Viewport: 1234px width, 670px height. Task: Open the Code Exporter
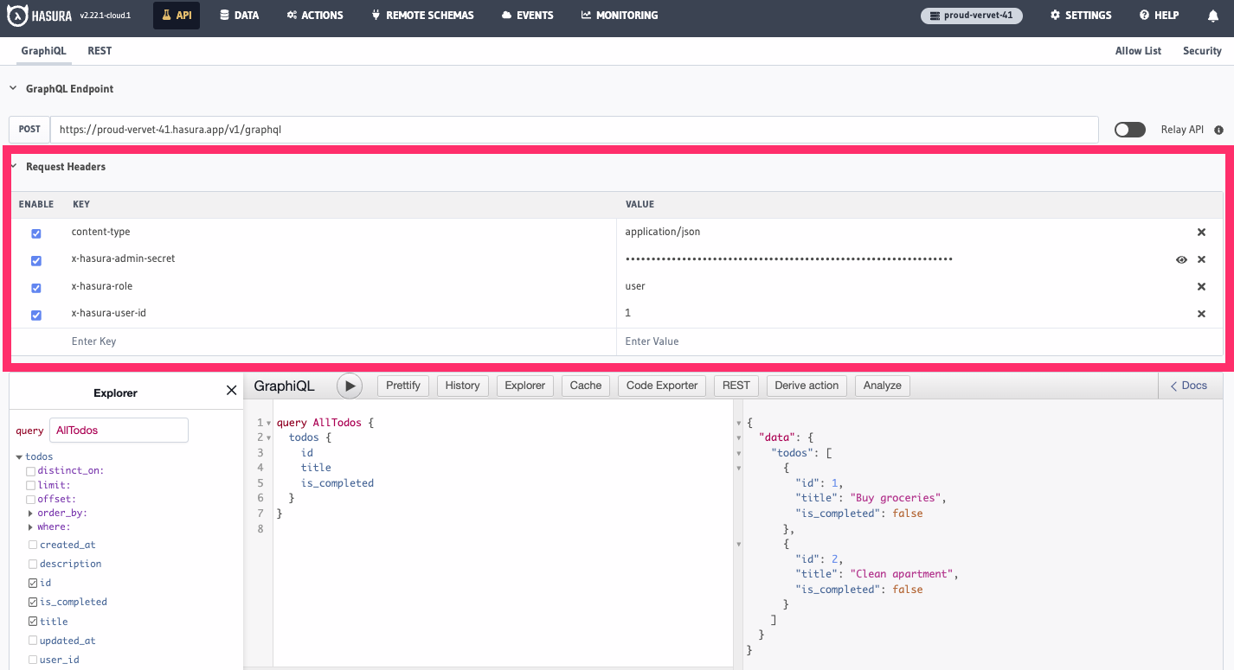click(661, 386)
